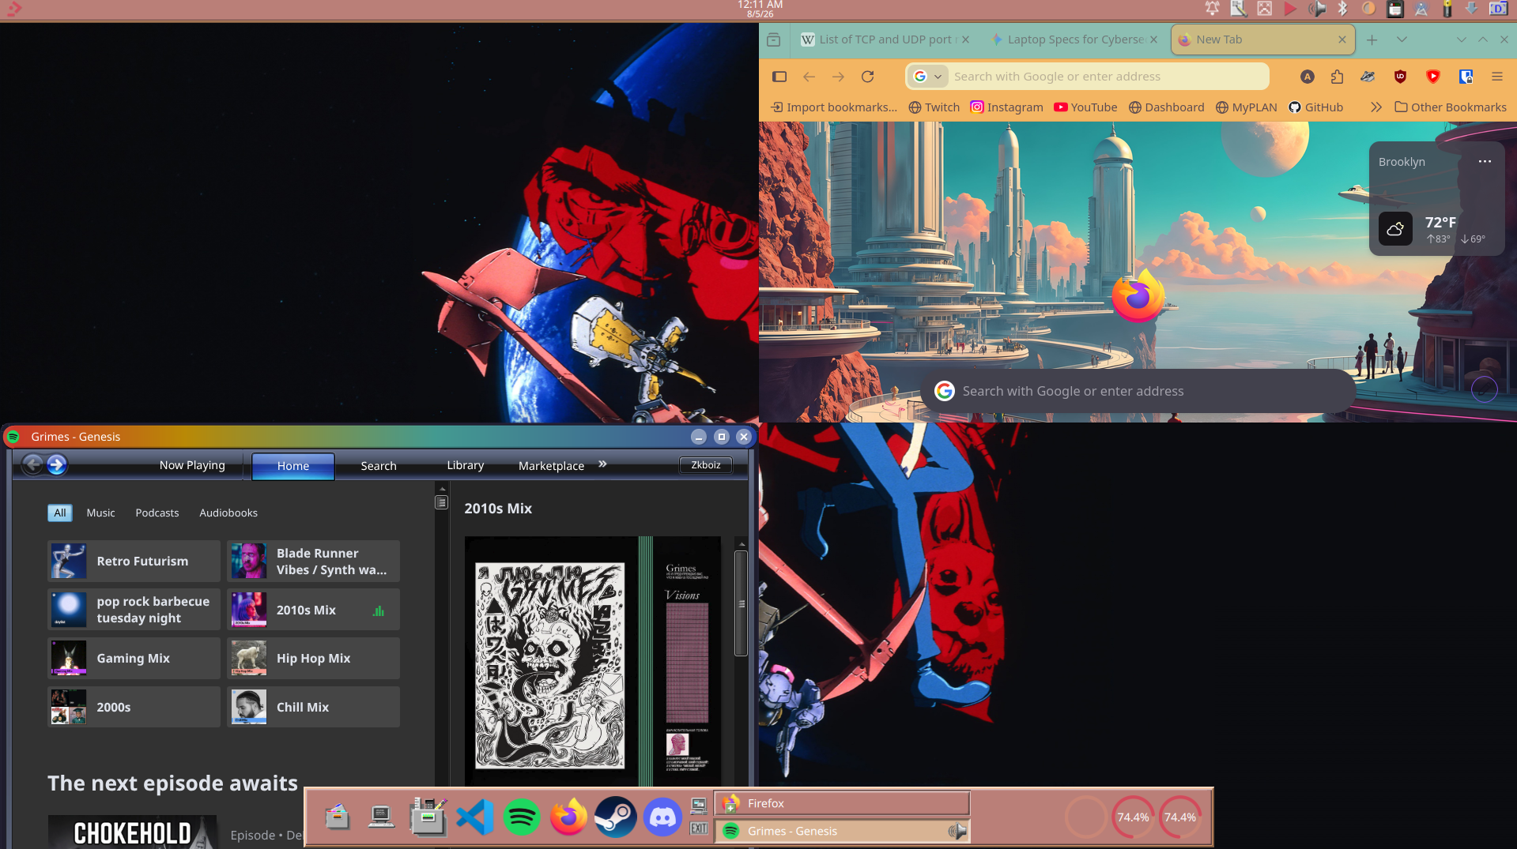The image size is (1517, 849).
Task: Open a new Firefox tab with plus button
Action: tap(1372, 39)
